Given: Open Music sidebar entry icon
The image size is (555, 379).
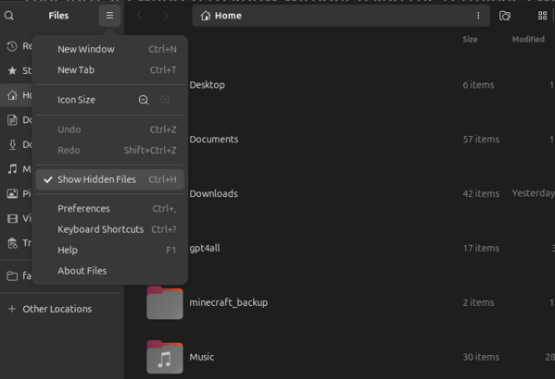Looking at the screenshot, I should pyautogui.click(x=12, y=169).
